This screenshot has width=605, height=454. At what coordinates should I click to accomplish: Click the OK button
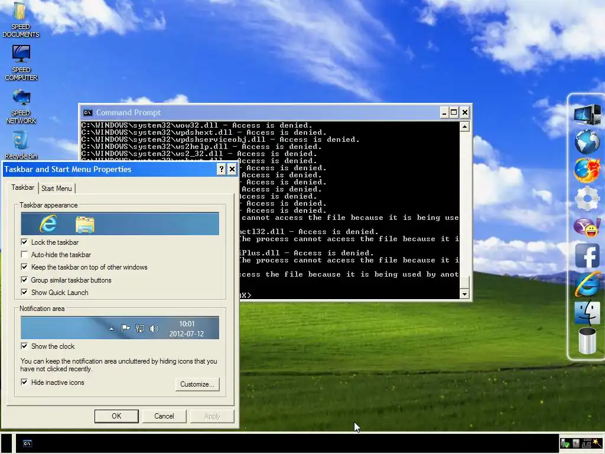(x=116, y=416)
